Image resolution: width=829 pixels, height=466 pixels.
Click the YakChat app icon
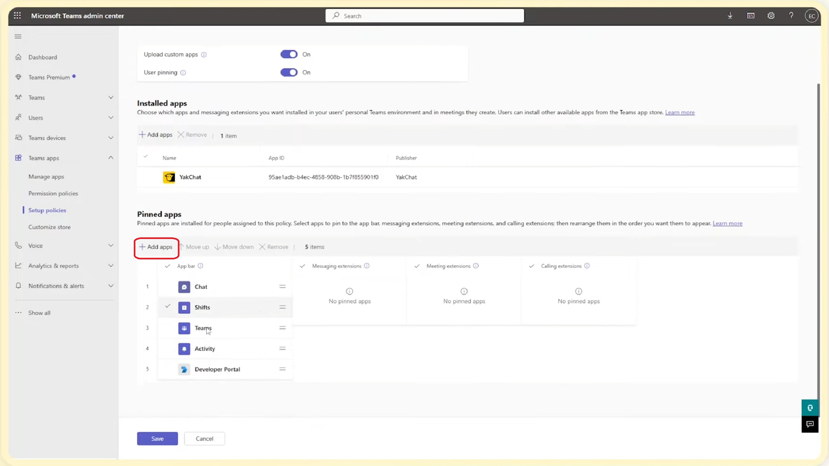click(169, 177)
